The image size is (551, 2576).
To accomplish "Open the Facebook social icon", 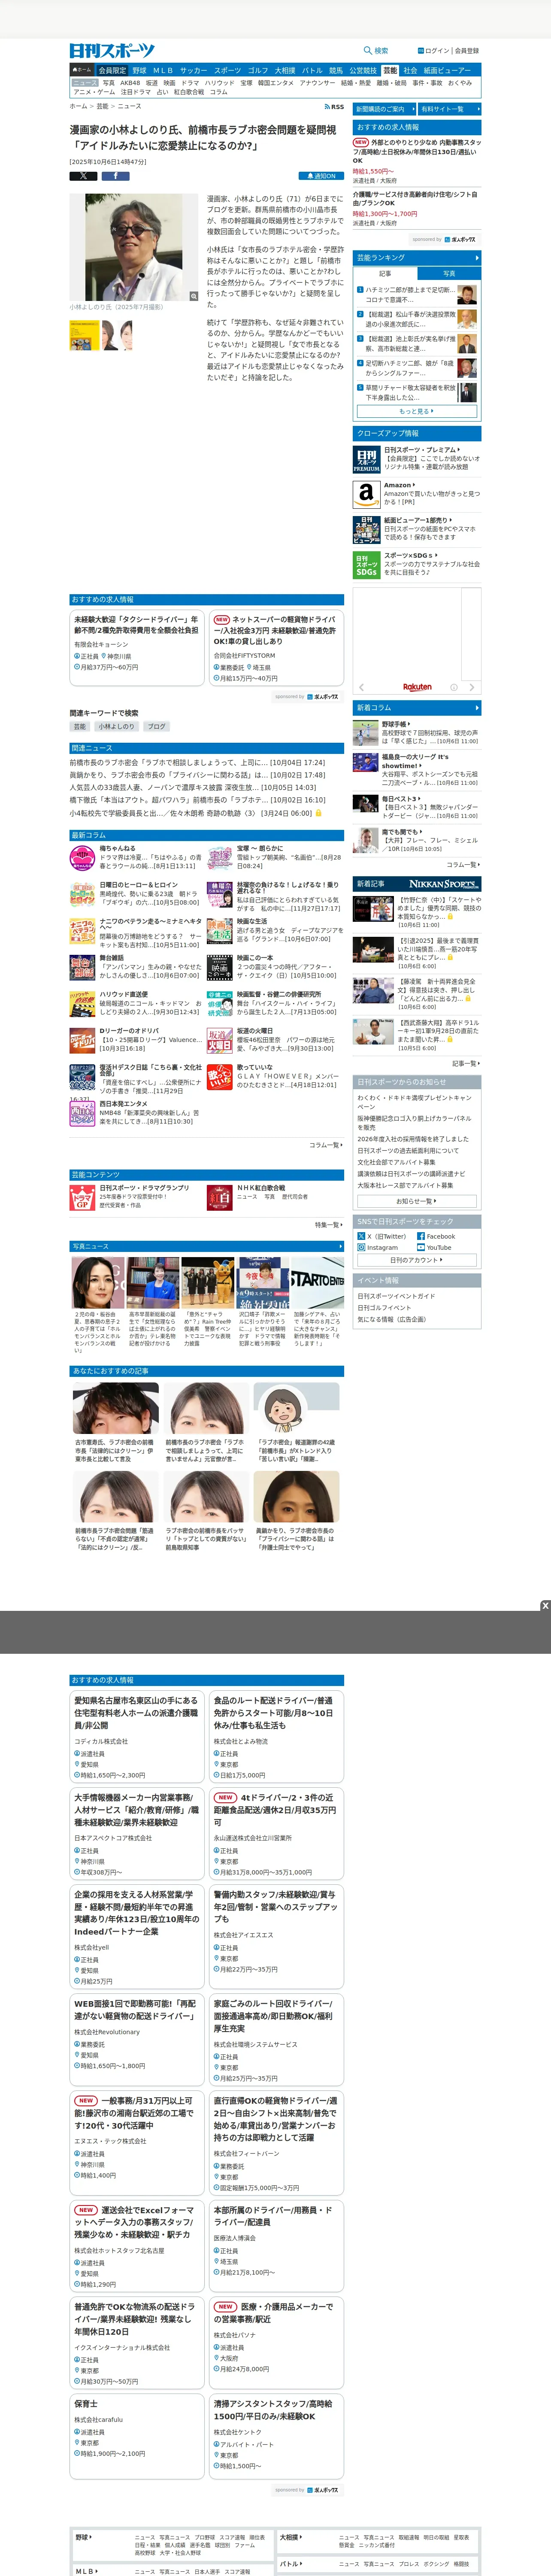I will [x=421, y=1236].
